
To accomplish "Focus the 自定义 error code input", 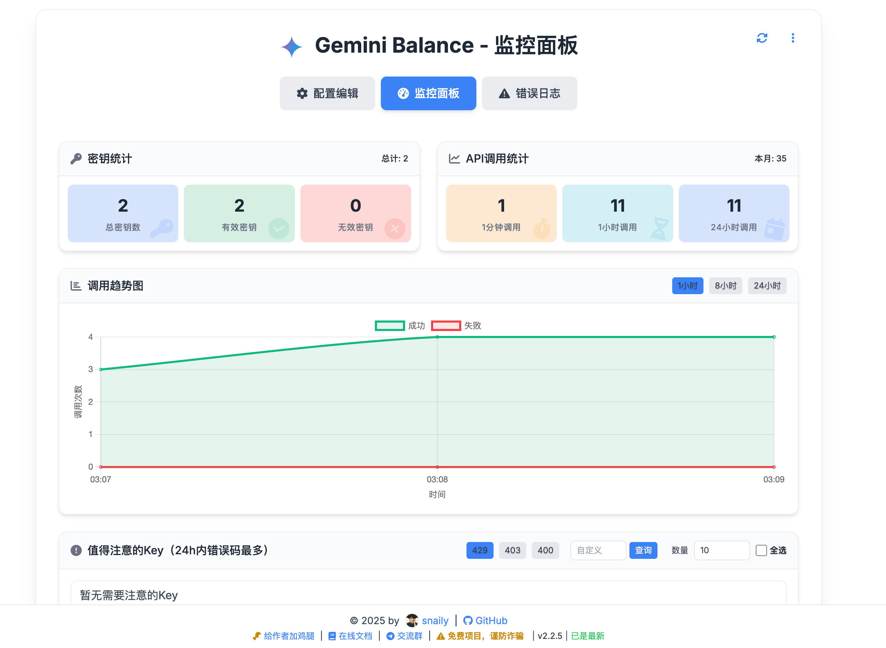I will pos(598,550).
